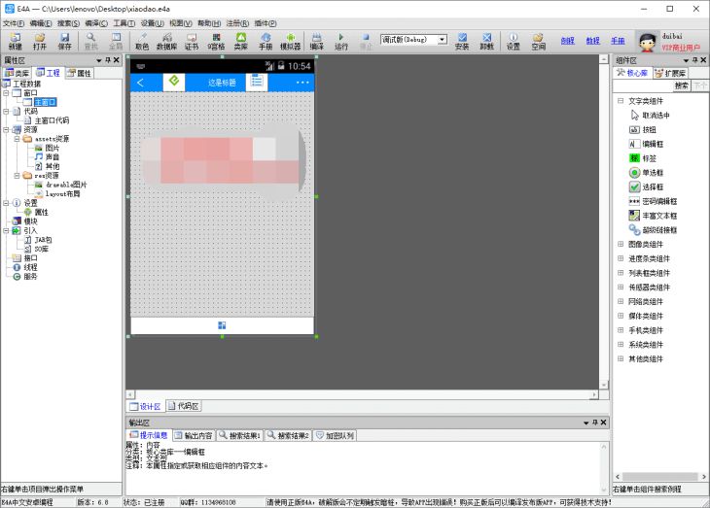
Task: Open the 调试版(Debug) build mode dropdown
Action: click(x=443, y=40)
